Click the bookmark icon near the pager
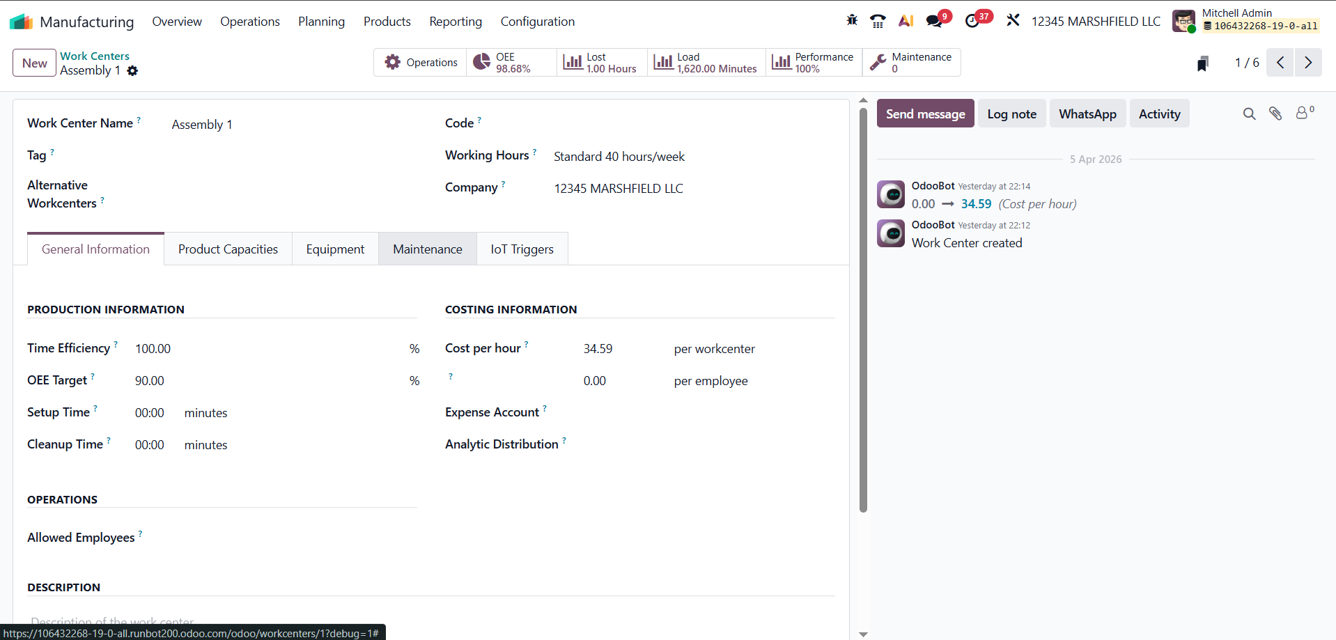 1202,64
